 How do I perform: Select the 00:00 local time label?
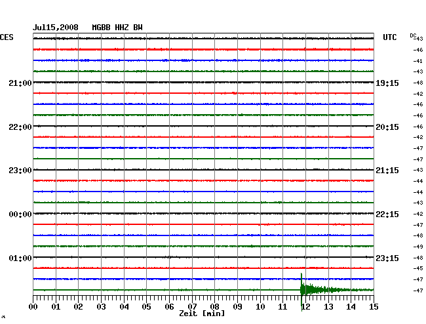tap(20, 214)
